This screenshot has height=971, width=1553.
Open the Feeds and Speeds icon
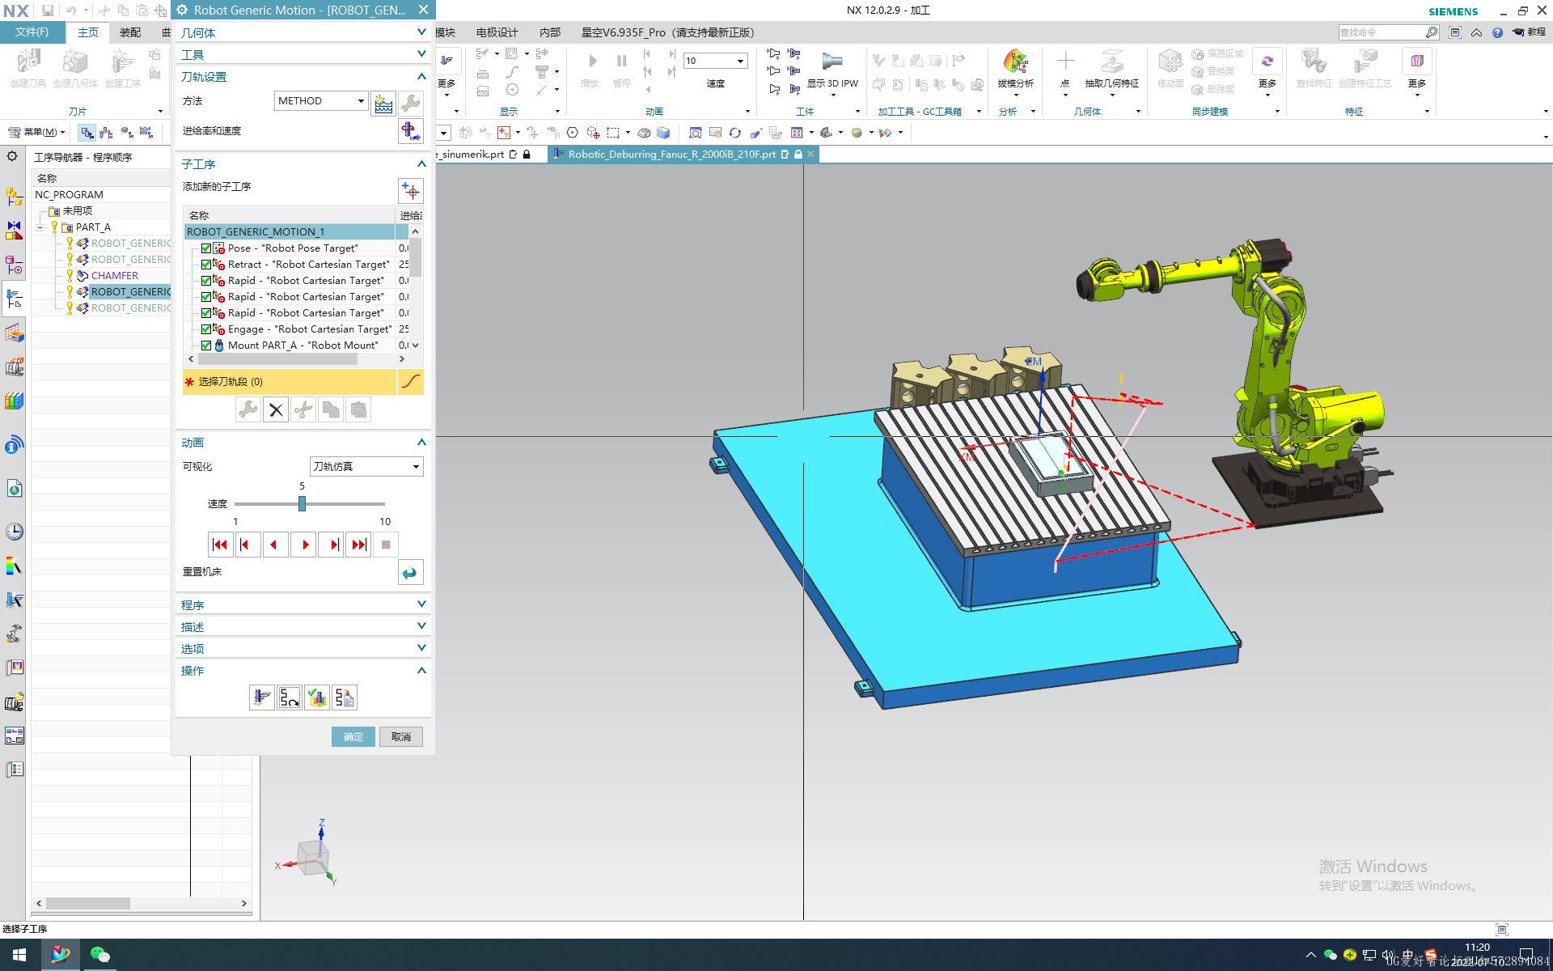click(x=411, y=131)
